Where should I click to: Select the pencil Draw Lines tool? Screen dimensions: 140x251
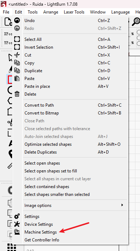[x=11, y=69]
